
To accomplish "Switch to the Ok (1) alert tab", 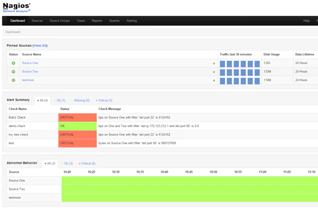I will coord(60,101).
